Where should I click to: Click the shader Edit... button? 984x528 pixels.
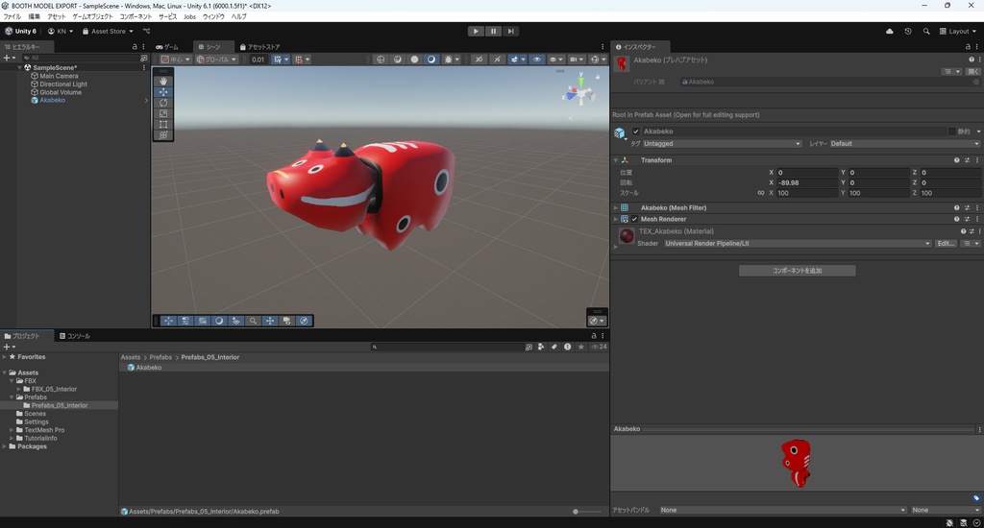[x=946, y=243]
